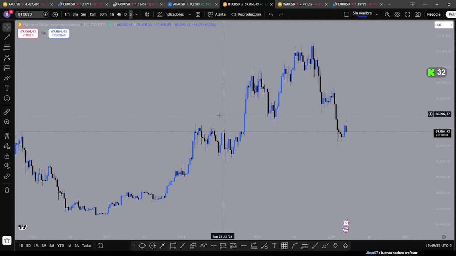Expand the indicators favorites dropdown arrow
Image resolution: width=456 pixels, height=256 pixels.
tap(190, 14)
